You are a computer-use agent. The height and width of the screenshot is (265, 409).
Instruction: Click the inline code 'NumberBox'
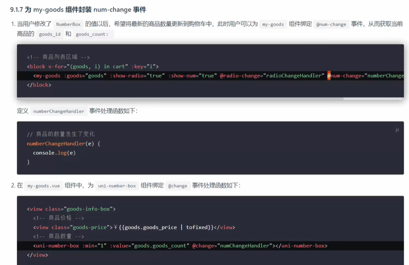68,24
